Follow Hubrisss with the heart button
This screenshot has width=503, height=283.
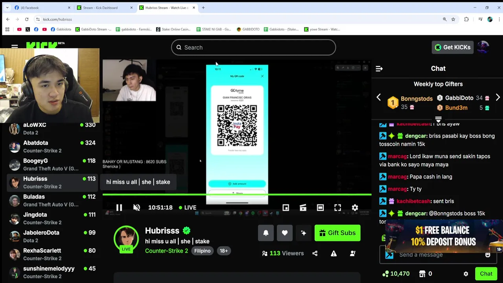[x=285, y=233]
